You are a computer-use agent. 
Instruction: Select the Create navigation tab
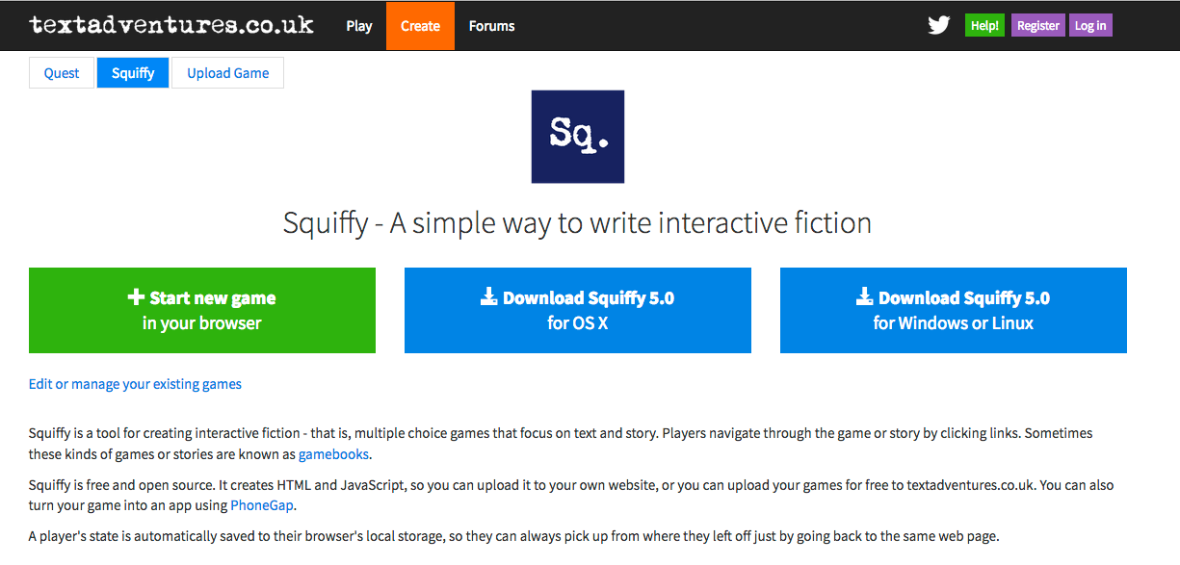(x=420, y=26)
